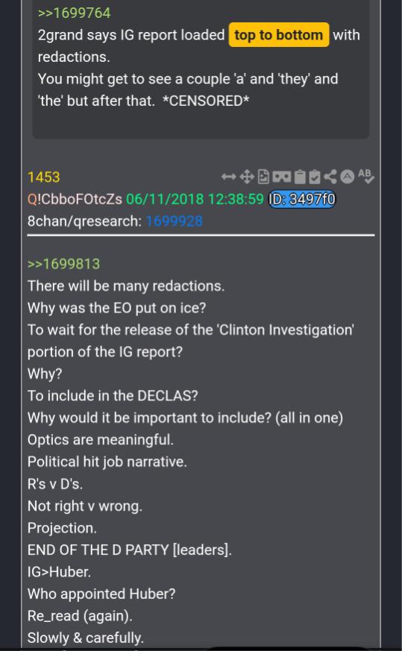
Task: Follow the >>1699813 reply reference
Action: coord(63,264)
